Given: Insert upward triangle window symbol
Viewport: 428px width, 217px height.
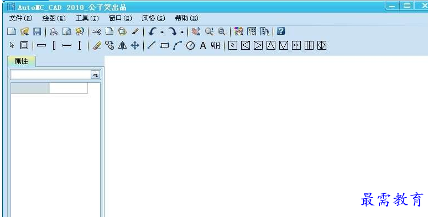Looking at the screenshot, I should click(271, 45).
